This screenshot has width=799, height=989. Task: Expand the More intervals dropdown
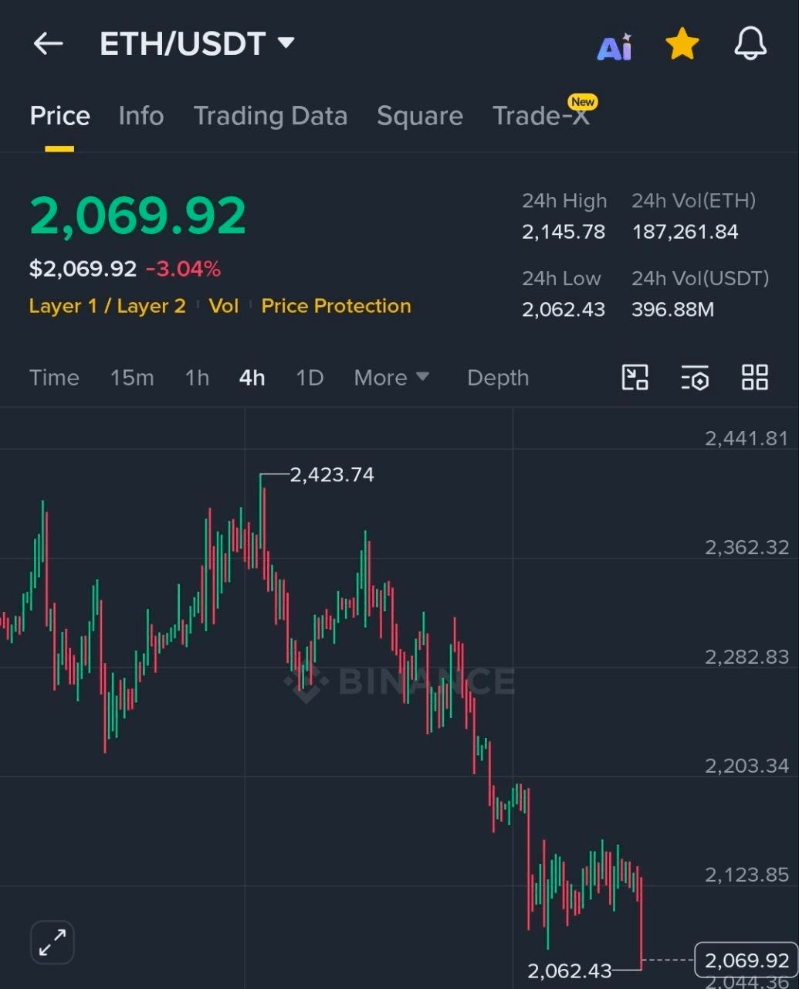click(391, 378)
